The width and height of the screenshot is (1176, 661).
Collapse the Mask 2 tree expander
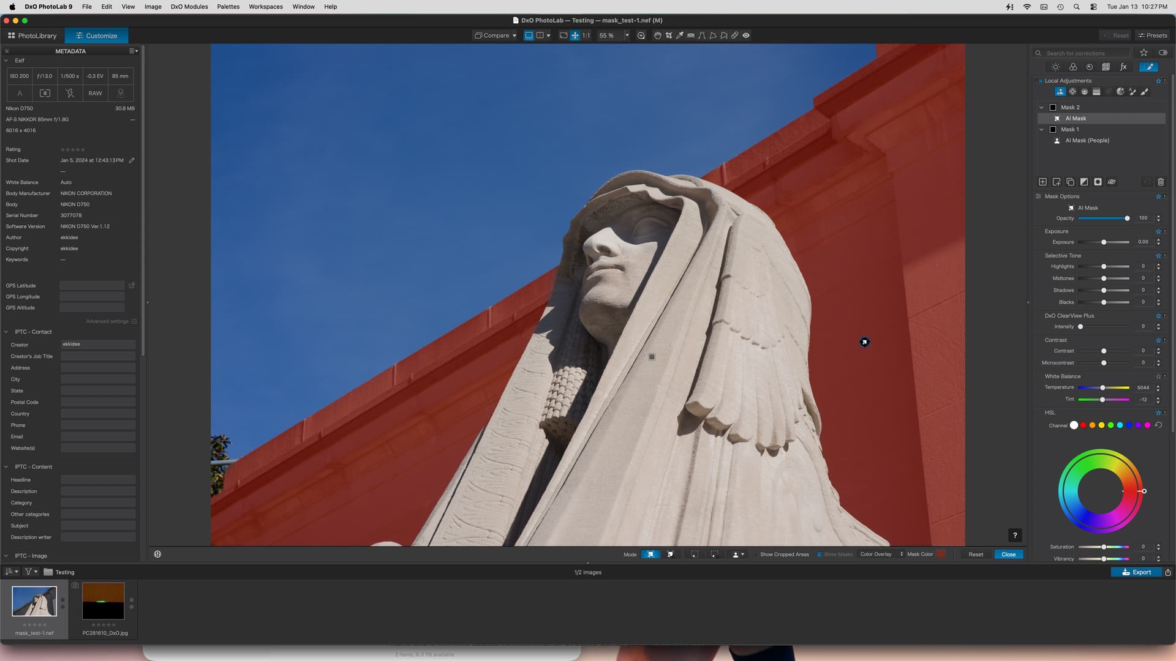[x=1041, y=108]
